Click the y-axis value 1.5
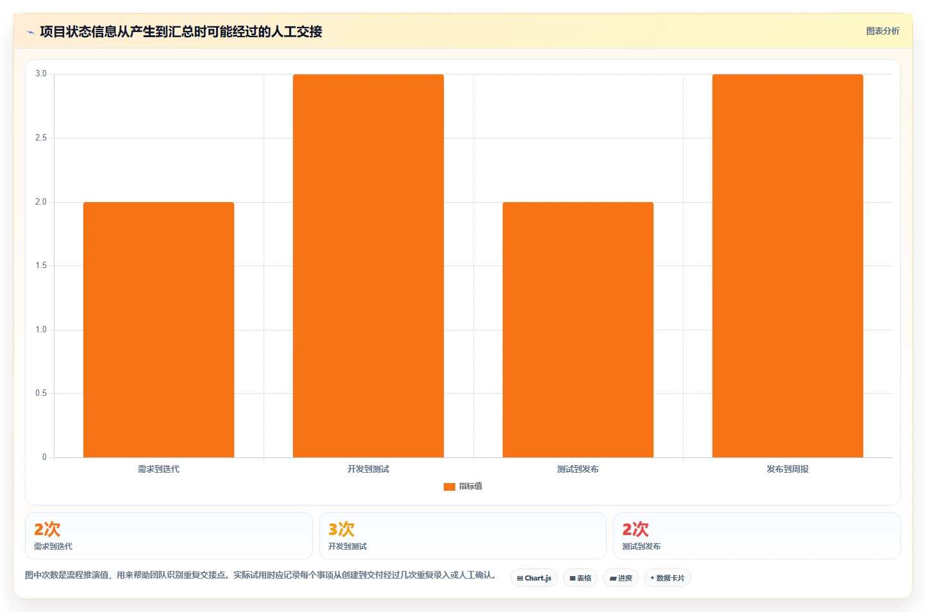Image resolution: width=926 pixels, height=612 pixels. (41, 266)
